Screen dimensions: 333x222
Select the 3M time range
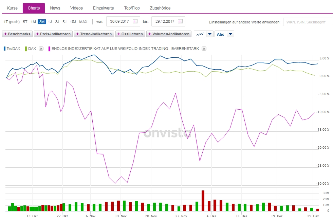pos(42,22)
